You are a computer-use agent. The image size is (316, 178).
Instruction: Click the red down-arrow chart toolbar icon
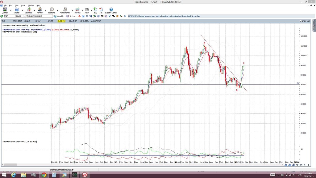[79, 16]
